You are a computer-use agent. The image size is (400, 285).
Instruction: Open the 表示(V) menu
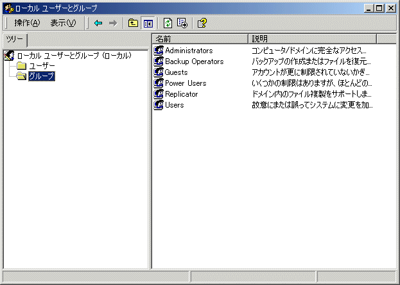[63, 23]
